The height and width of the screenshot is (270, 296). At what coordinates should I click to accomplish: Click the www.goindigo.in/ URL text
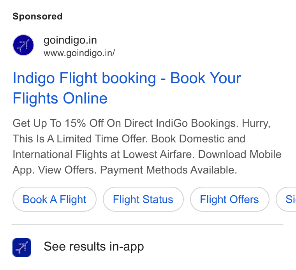[79, 53]
